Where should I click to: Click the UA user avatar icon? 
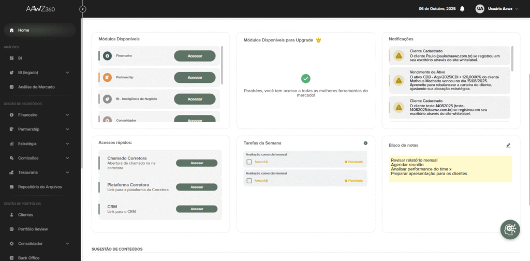click(x=480, y=9)
